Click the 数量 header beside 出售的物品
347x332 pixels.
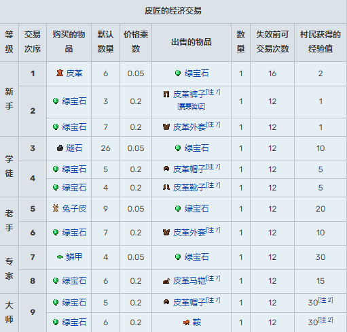[240, 41]
